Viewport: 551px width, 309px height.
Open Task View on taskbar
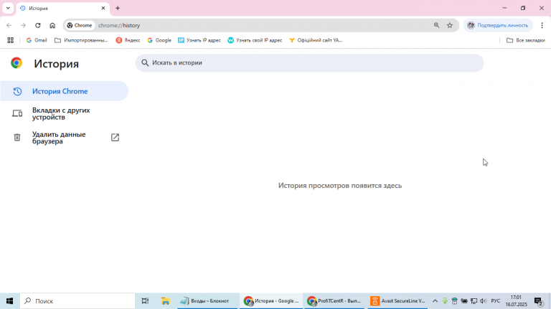pos(145,301)
